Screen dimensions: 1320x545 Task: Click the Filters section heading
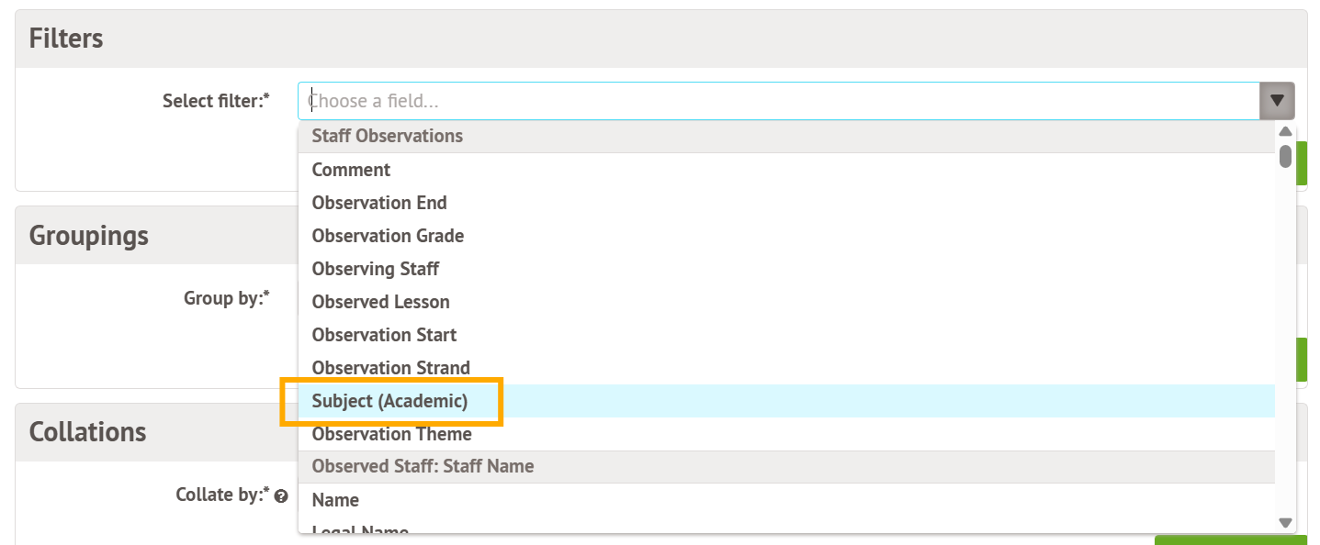click(66, 39)
